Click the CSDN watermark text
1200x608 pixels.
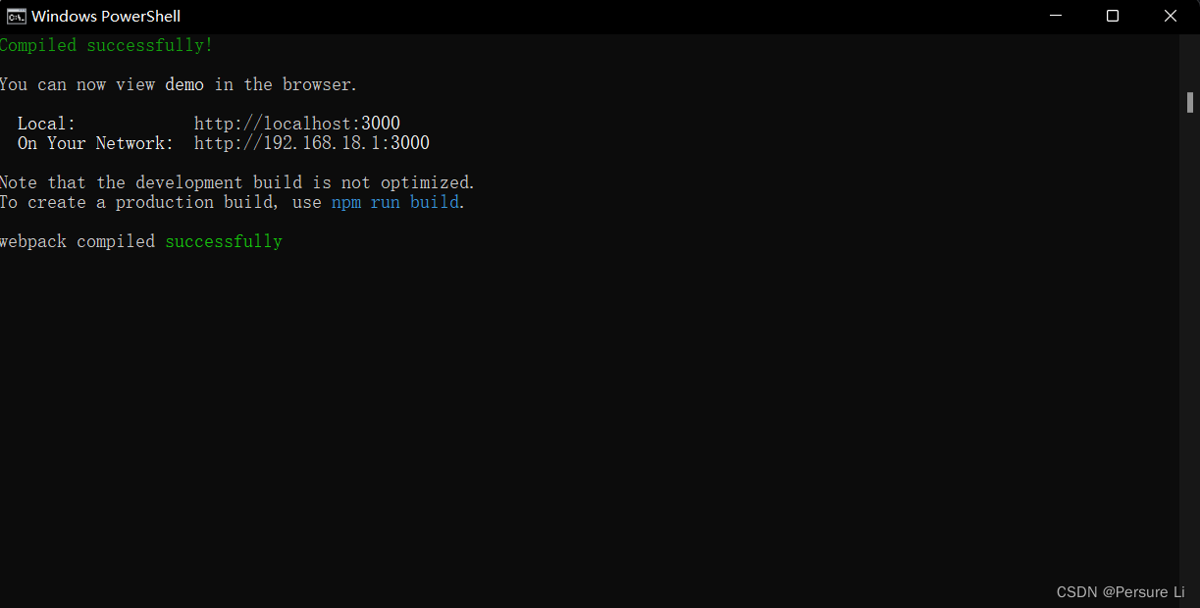(x=1120, y=591)
